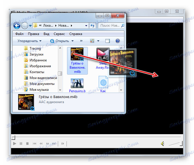The width and height of the screenshot is (194, 165).
Task: Open the Вид menu
Action: pos(46,34)
